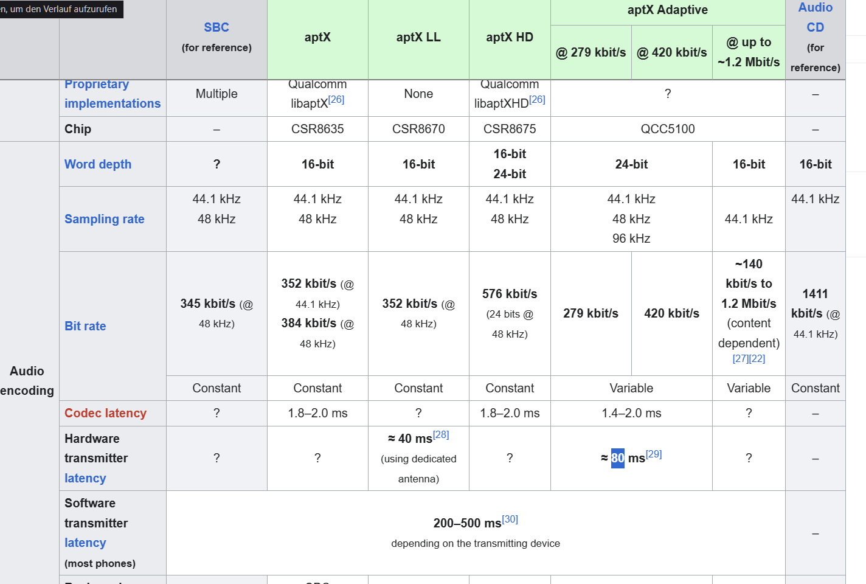866x584 pixels.
Task: Click the QCC5100 chip cell
Action: pyautogui.click(x=668, y=129)
